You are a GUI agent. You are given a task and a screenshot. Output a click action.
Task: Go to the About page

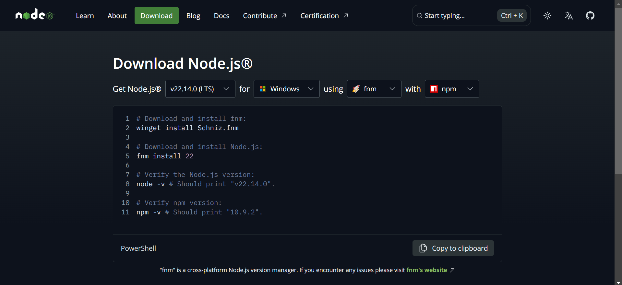(117, 16)
